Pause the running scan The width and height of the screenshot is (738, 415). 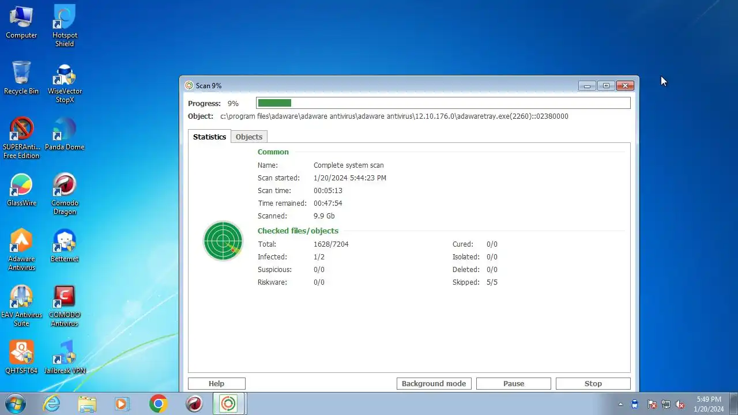click(514, 383)
